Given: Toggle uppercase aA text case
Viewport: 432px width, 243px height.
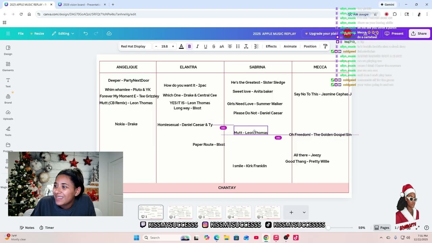Looking at the screenshot, I should coord(222,46).
